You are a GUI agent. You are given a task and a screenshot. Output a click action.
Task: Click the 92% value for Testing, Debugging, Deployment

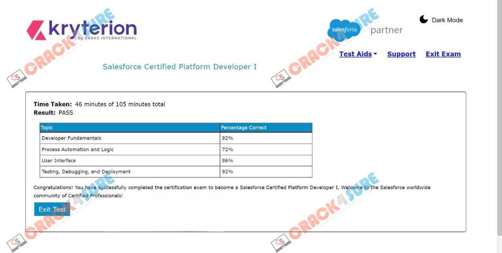227,171
